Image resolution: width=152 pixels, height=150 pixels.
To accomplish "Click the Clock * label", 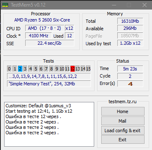I will click(x=14, y=36).
